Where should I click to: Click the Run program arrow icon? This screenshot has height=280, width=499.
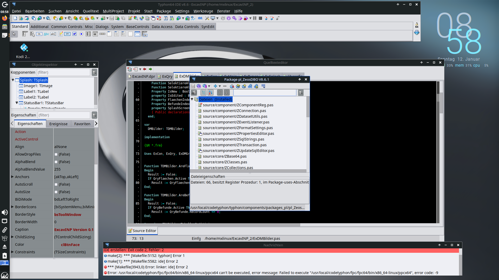coord(240,18)
